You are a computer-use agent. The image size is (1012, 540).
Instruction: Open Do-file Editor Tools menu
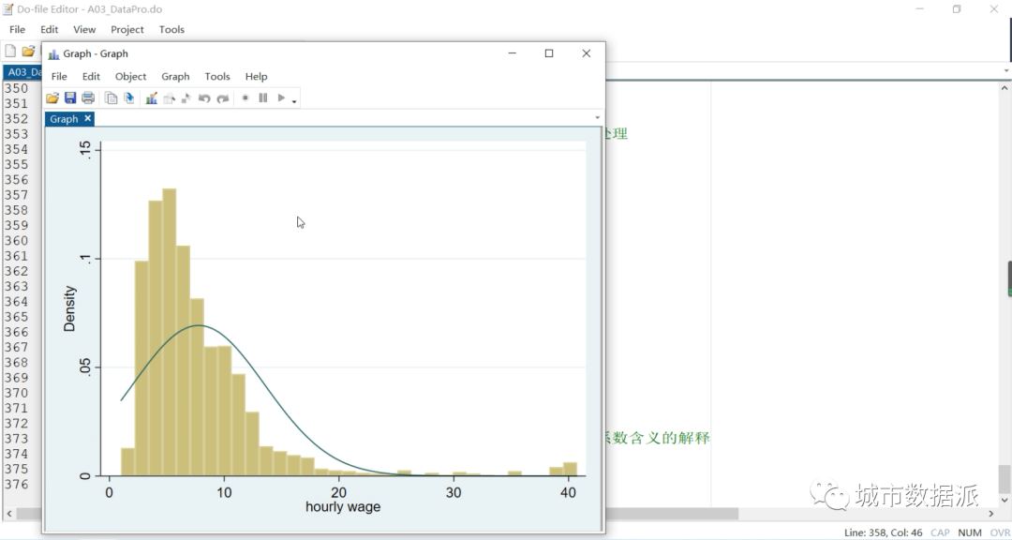pyautogui.click(x=171, y=29)
